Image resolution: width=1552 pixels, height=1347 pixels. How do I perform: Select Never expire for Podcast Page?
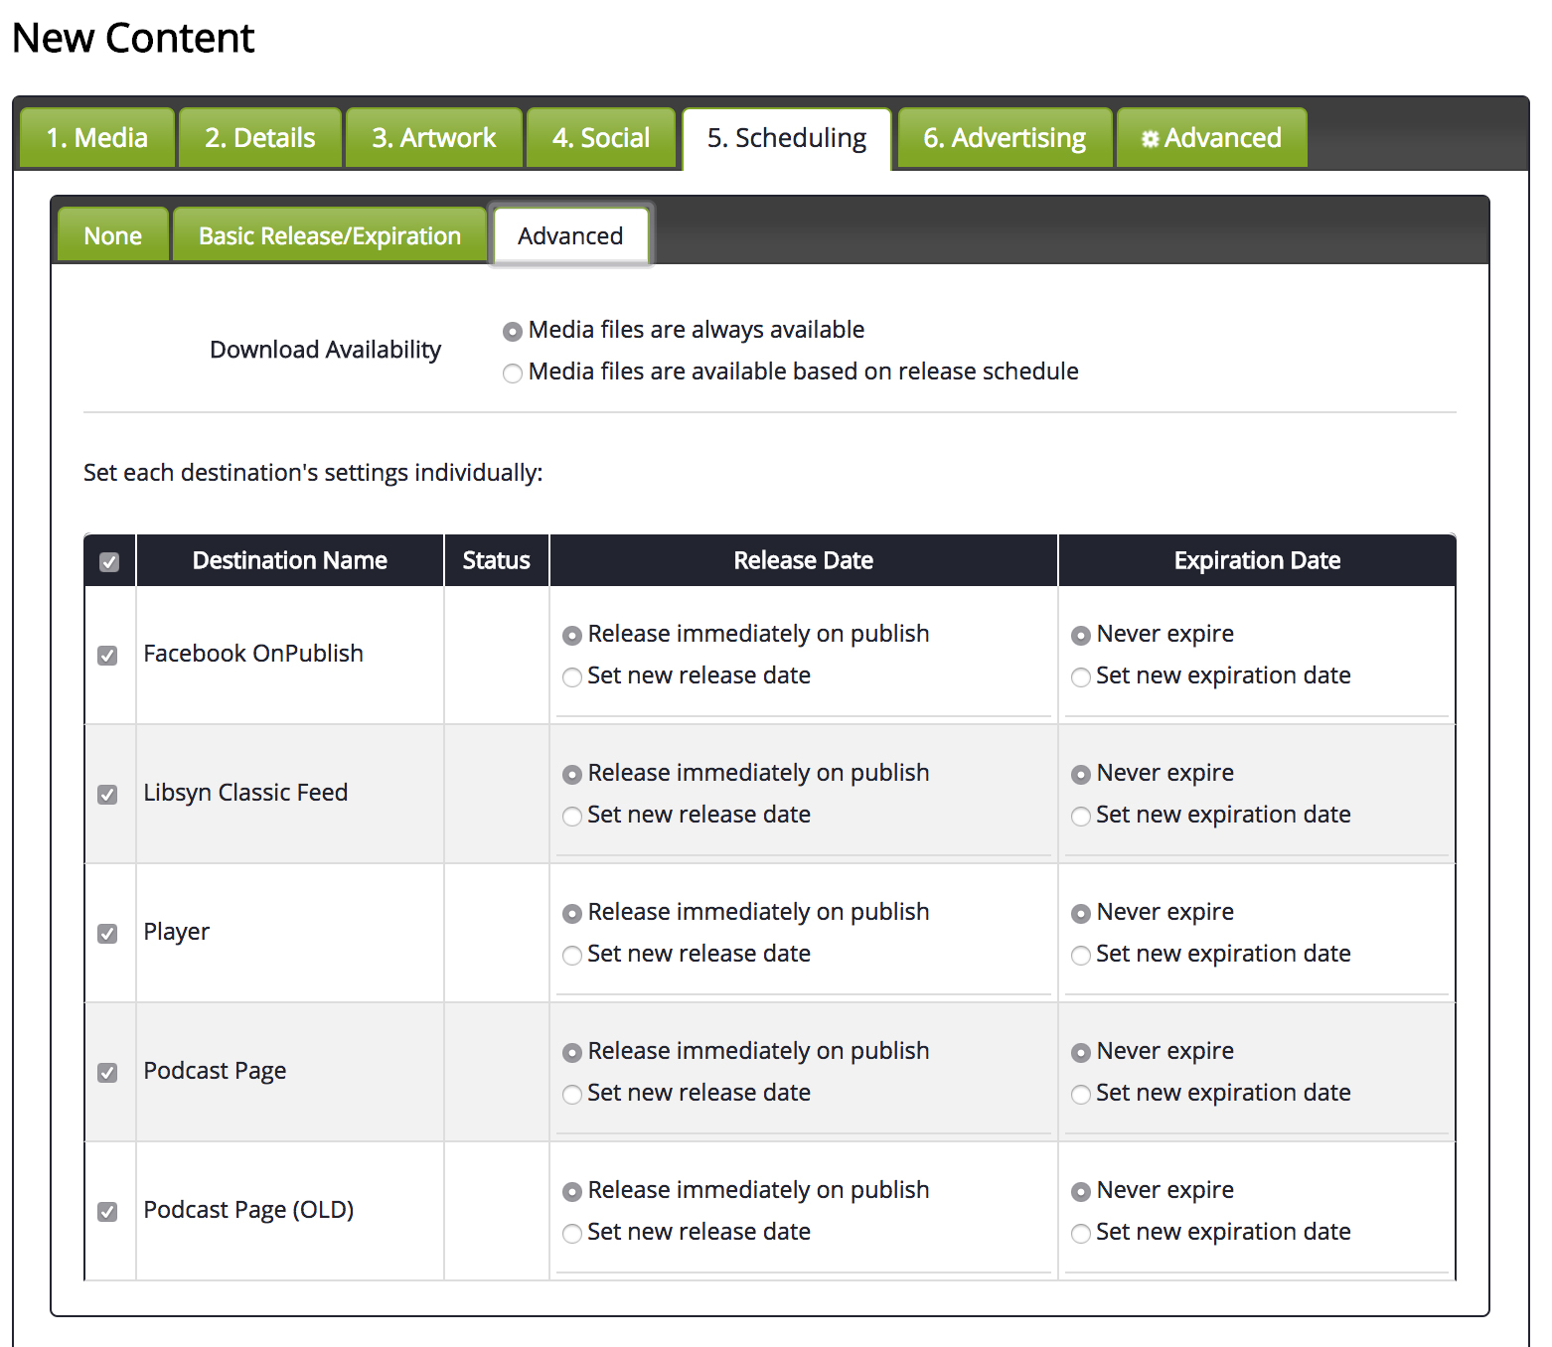1081,1053
